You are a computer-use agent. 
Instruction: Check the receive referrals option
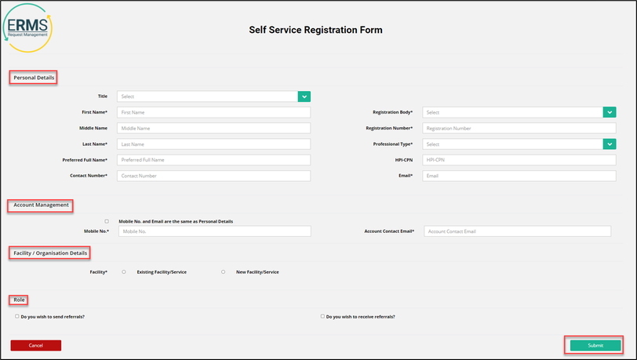tap(322, 316)
